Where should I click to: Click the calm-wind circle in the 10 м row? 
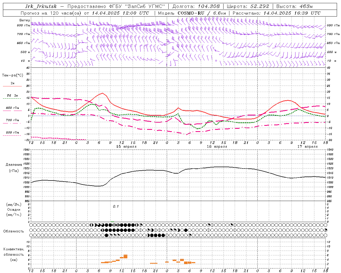(x=216, y=61)
